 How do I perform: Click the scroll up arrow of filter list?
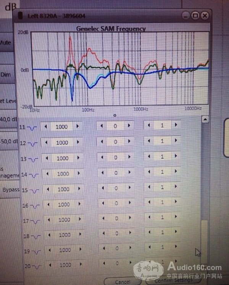[x=205, y=120]
